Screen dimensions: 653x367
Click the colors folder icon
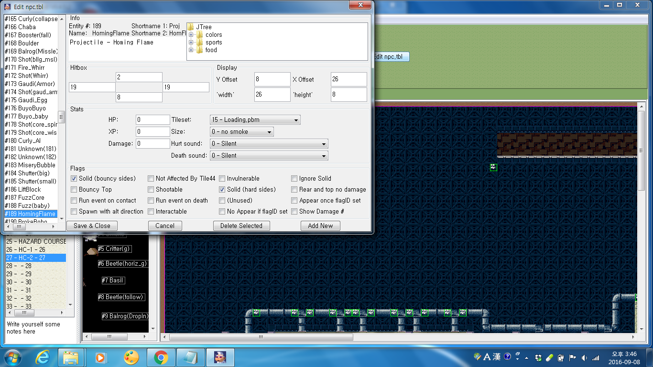click(200, 34)
